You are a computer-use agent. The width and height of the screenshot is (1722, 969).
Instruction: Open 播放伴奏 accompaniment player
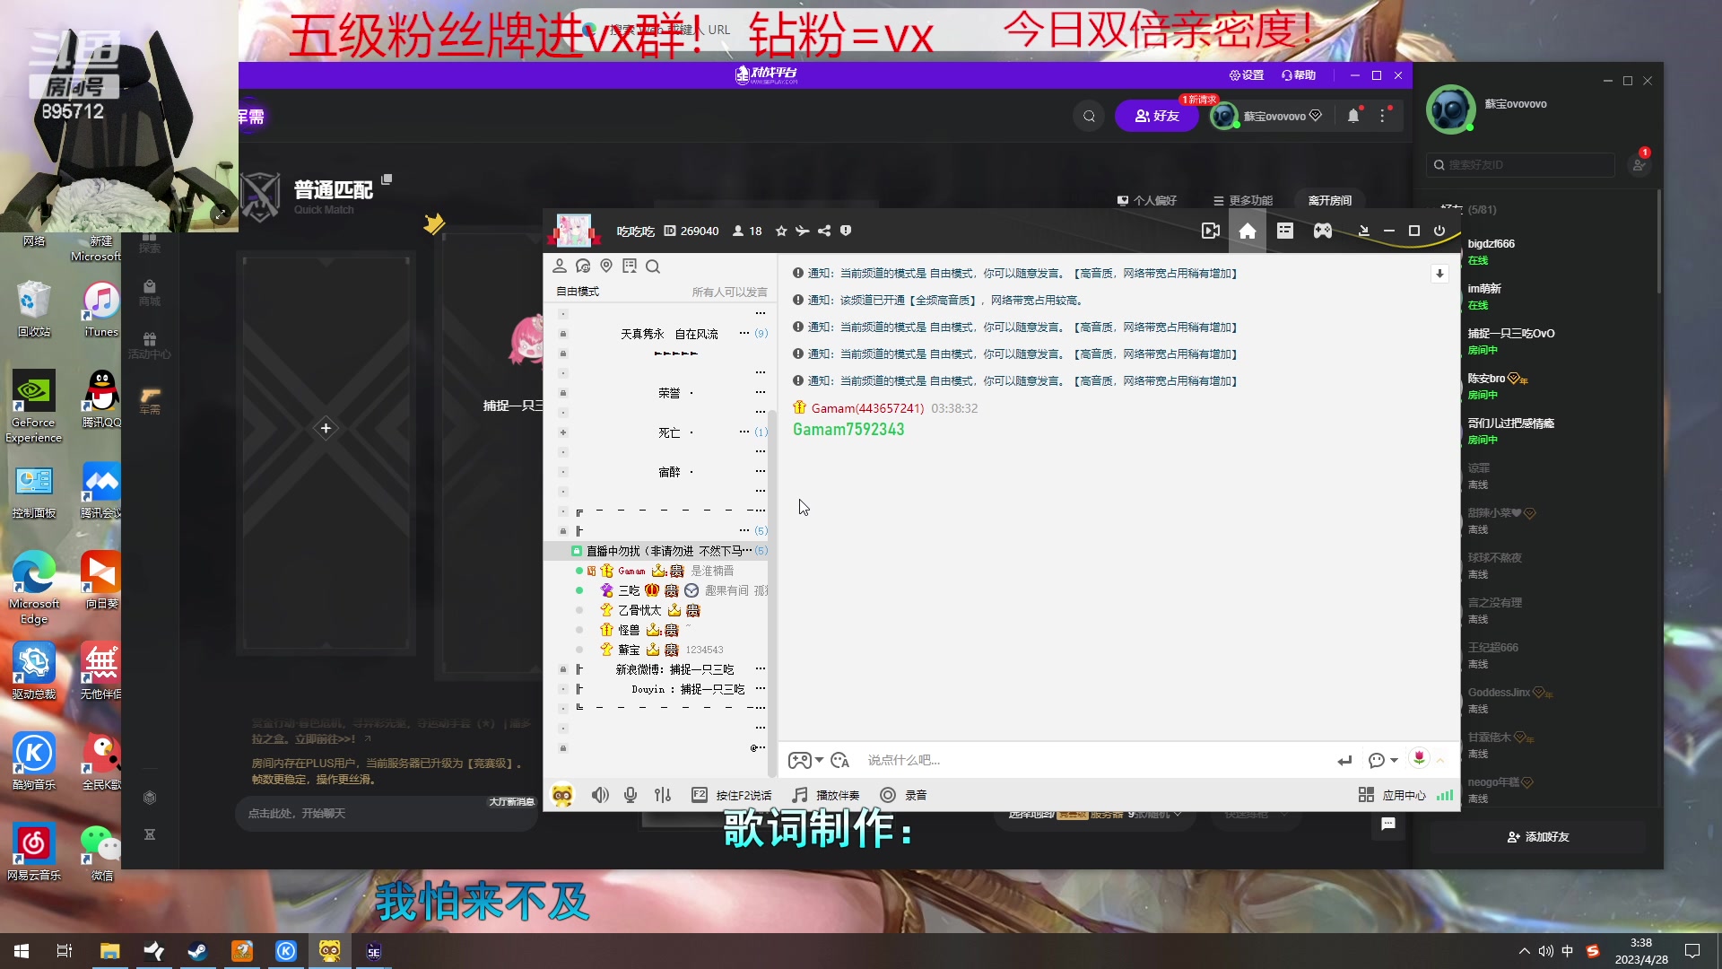[x=827, y=795]
